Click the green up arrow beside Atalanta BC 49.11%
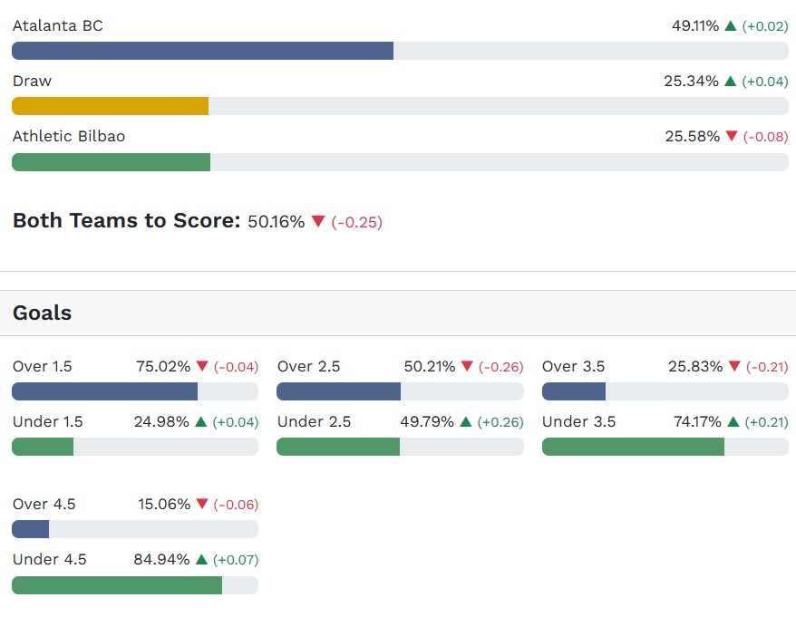796x617 pixels. click(x=731, y=26)
